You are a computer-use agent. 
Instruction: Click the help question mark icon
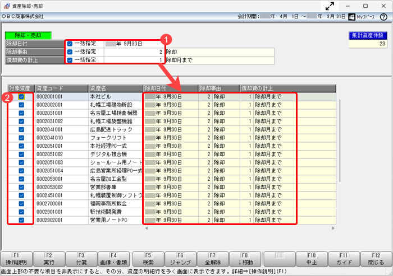[x=383, y=17]
